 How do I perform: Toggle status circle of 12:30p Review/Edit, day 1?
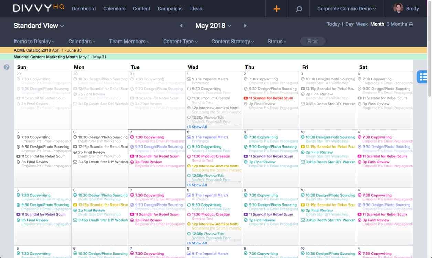tap(189, 117)
